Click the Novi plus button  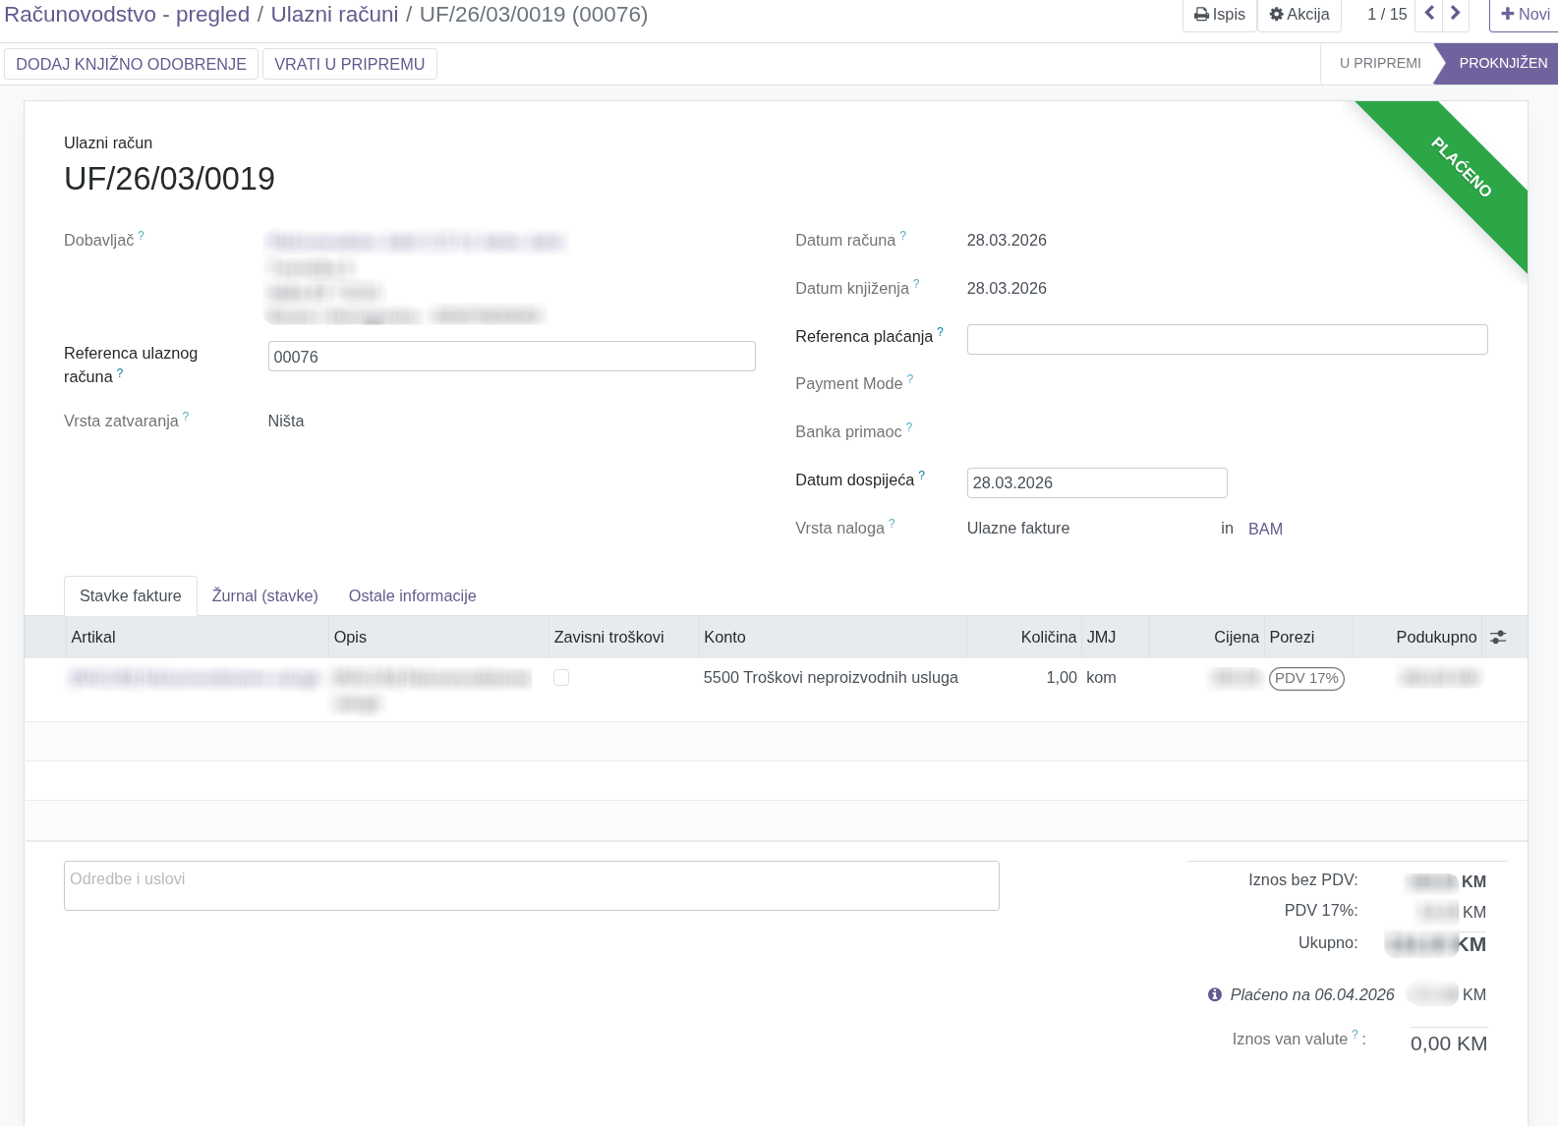pyautogui.click(x=1525, y=15)
